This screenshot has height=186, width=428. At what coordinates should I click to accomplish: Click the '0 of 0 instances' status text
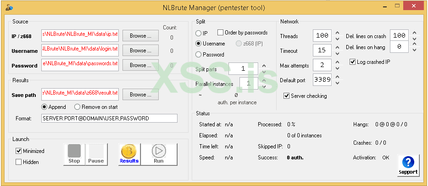[304, 135]
